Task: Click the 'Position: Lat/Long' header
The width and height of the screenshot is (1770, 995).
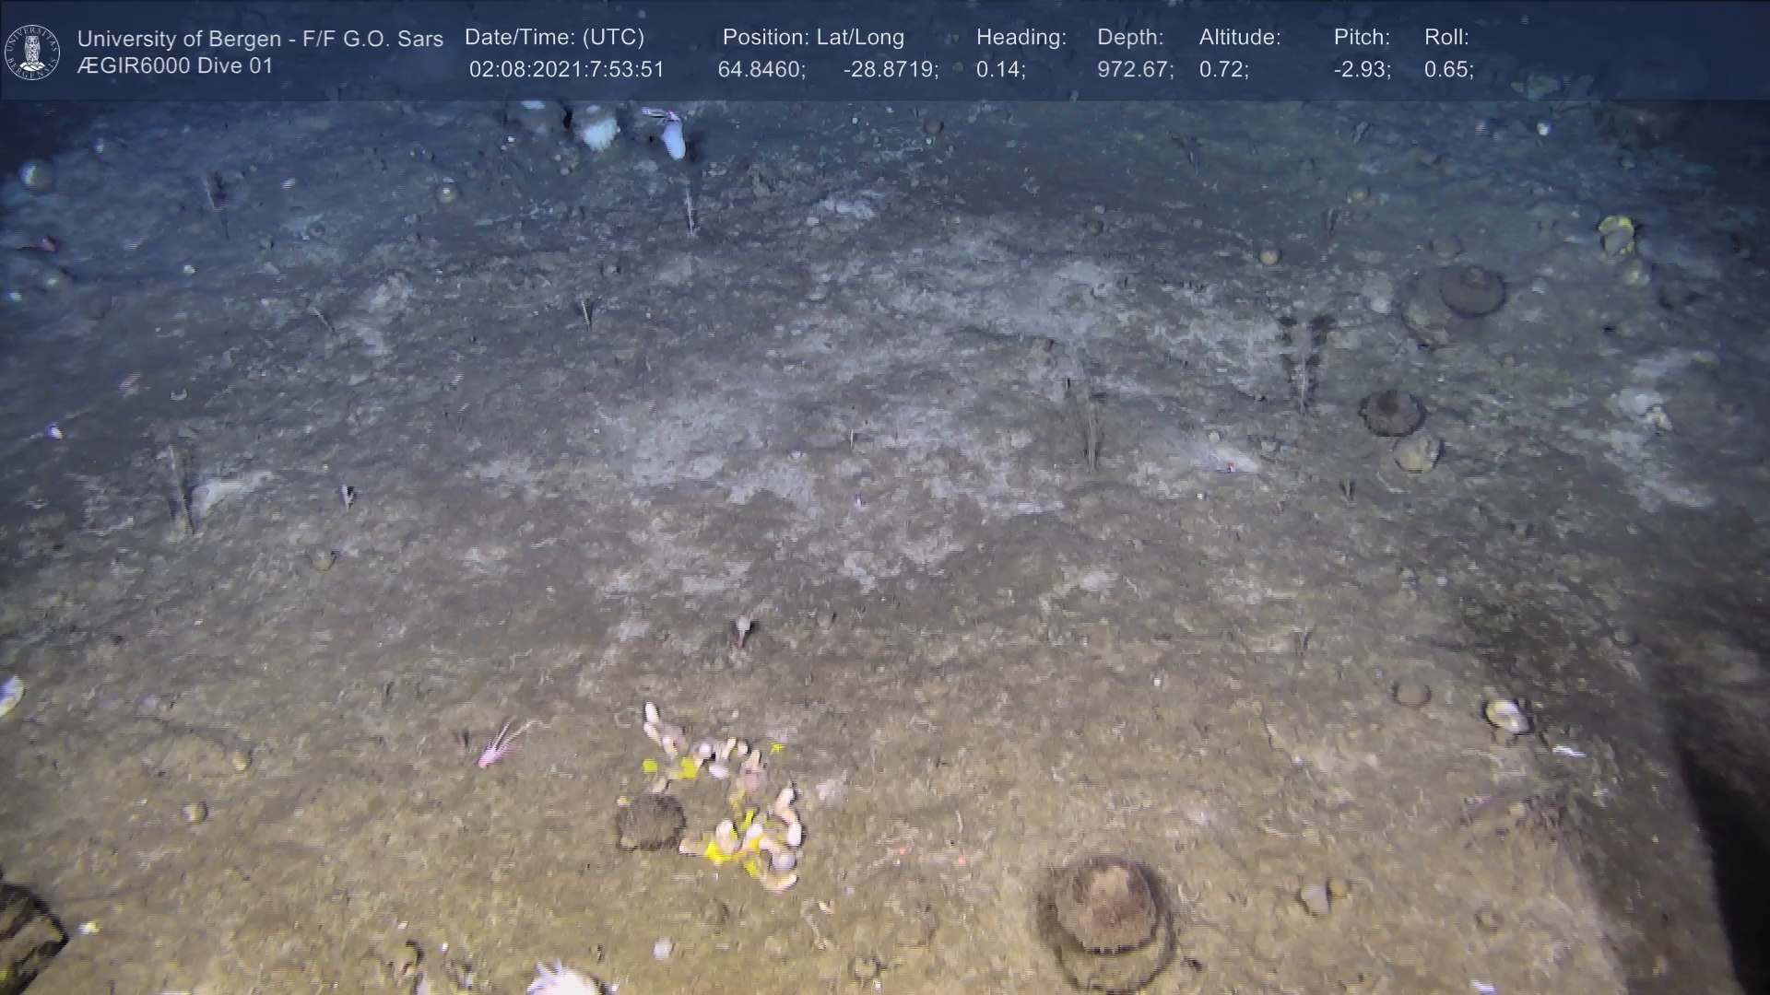Action: tap(812, 37)
